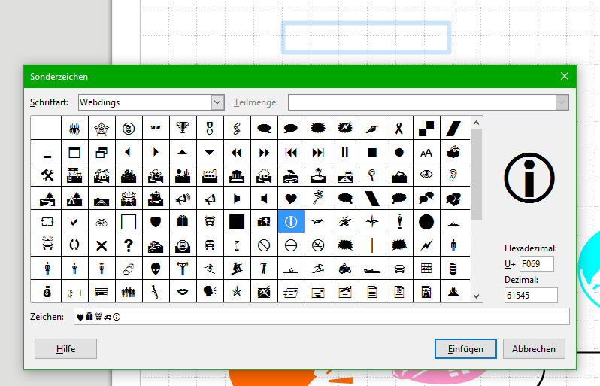Cancel with the Abbrechen button
Image resolution: width=600 pixels, height=386 pixels.
coord(534,349)
